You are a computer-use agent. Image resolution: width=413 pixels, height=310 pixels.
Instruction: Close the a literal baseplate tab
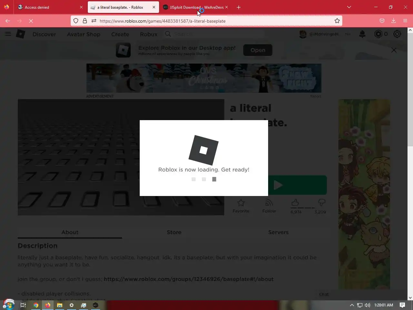(154, 7)
